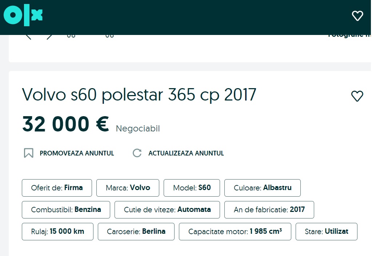This screenshot has width=372, height=256.
Task: Click the bookmark icon beside Promoveaza anuntul
Action: [28, 153]
